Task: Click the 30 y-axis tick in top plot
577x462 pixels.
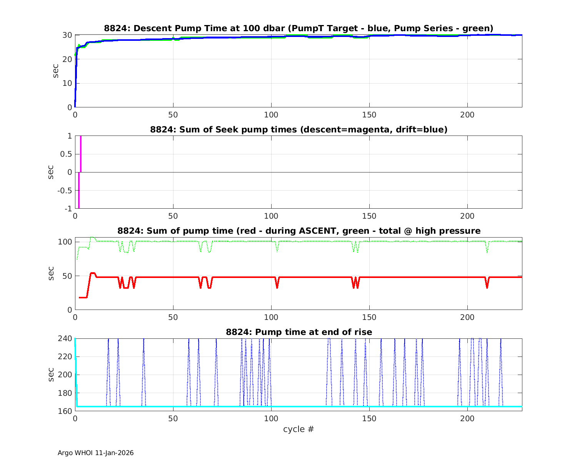Action: (x=68, y=35)
